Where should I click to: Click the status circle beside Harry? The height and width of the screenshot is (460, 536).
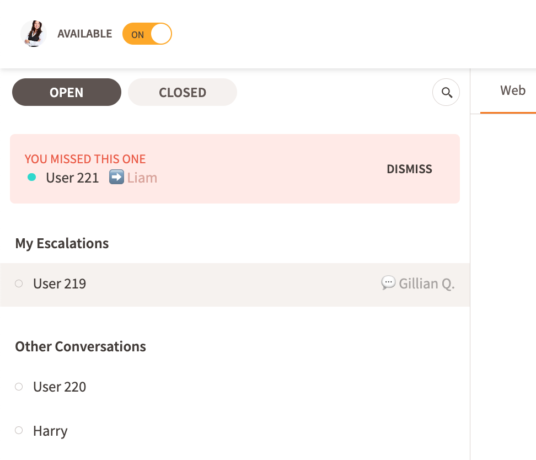[x=19, y=431]
